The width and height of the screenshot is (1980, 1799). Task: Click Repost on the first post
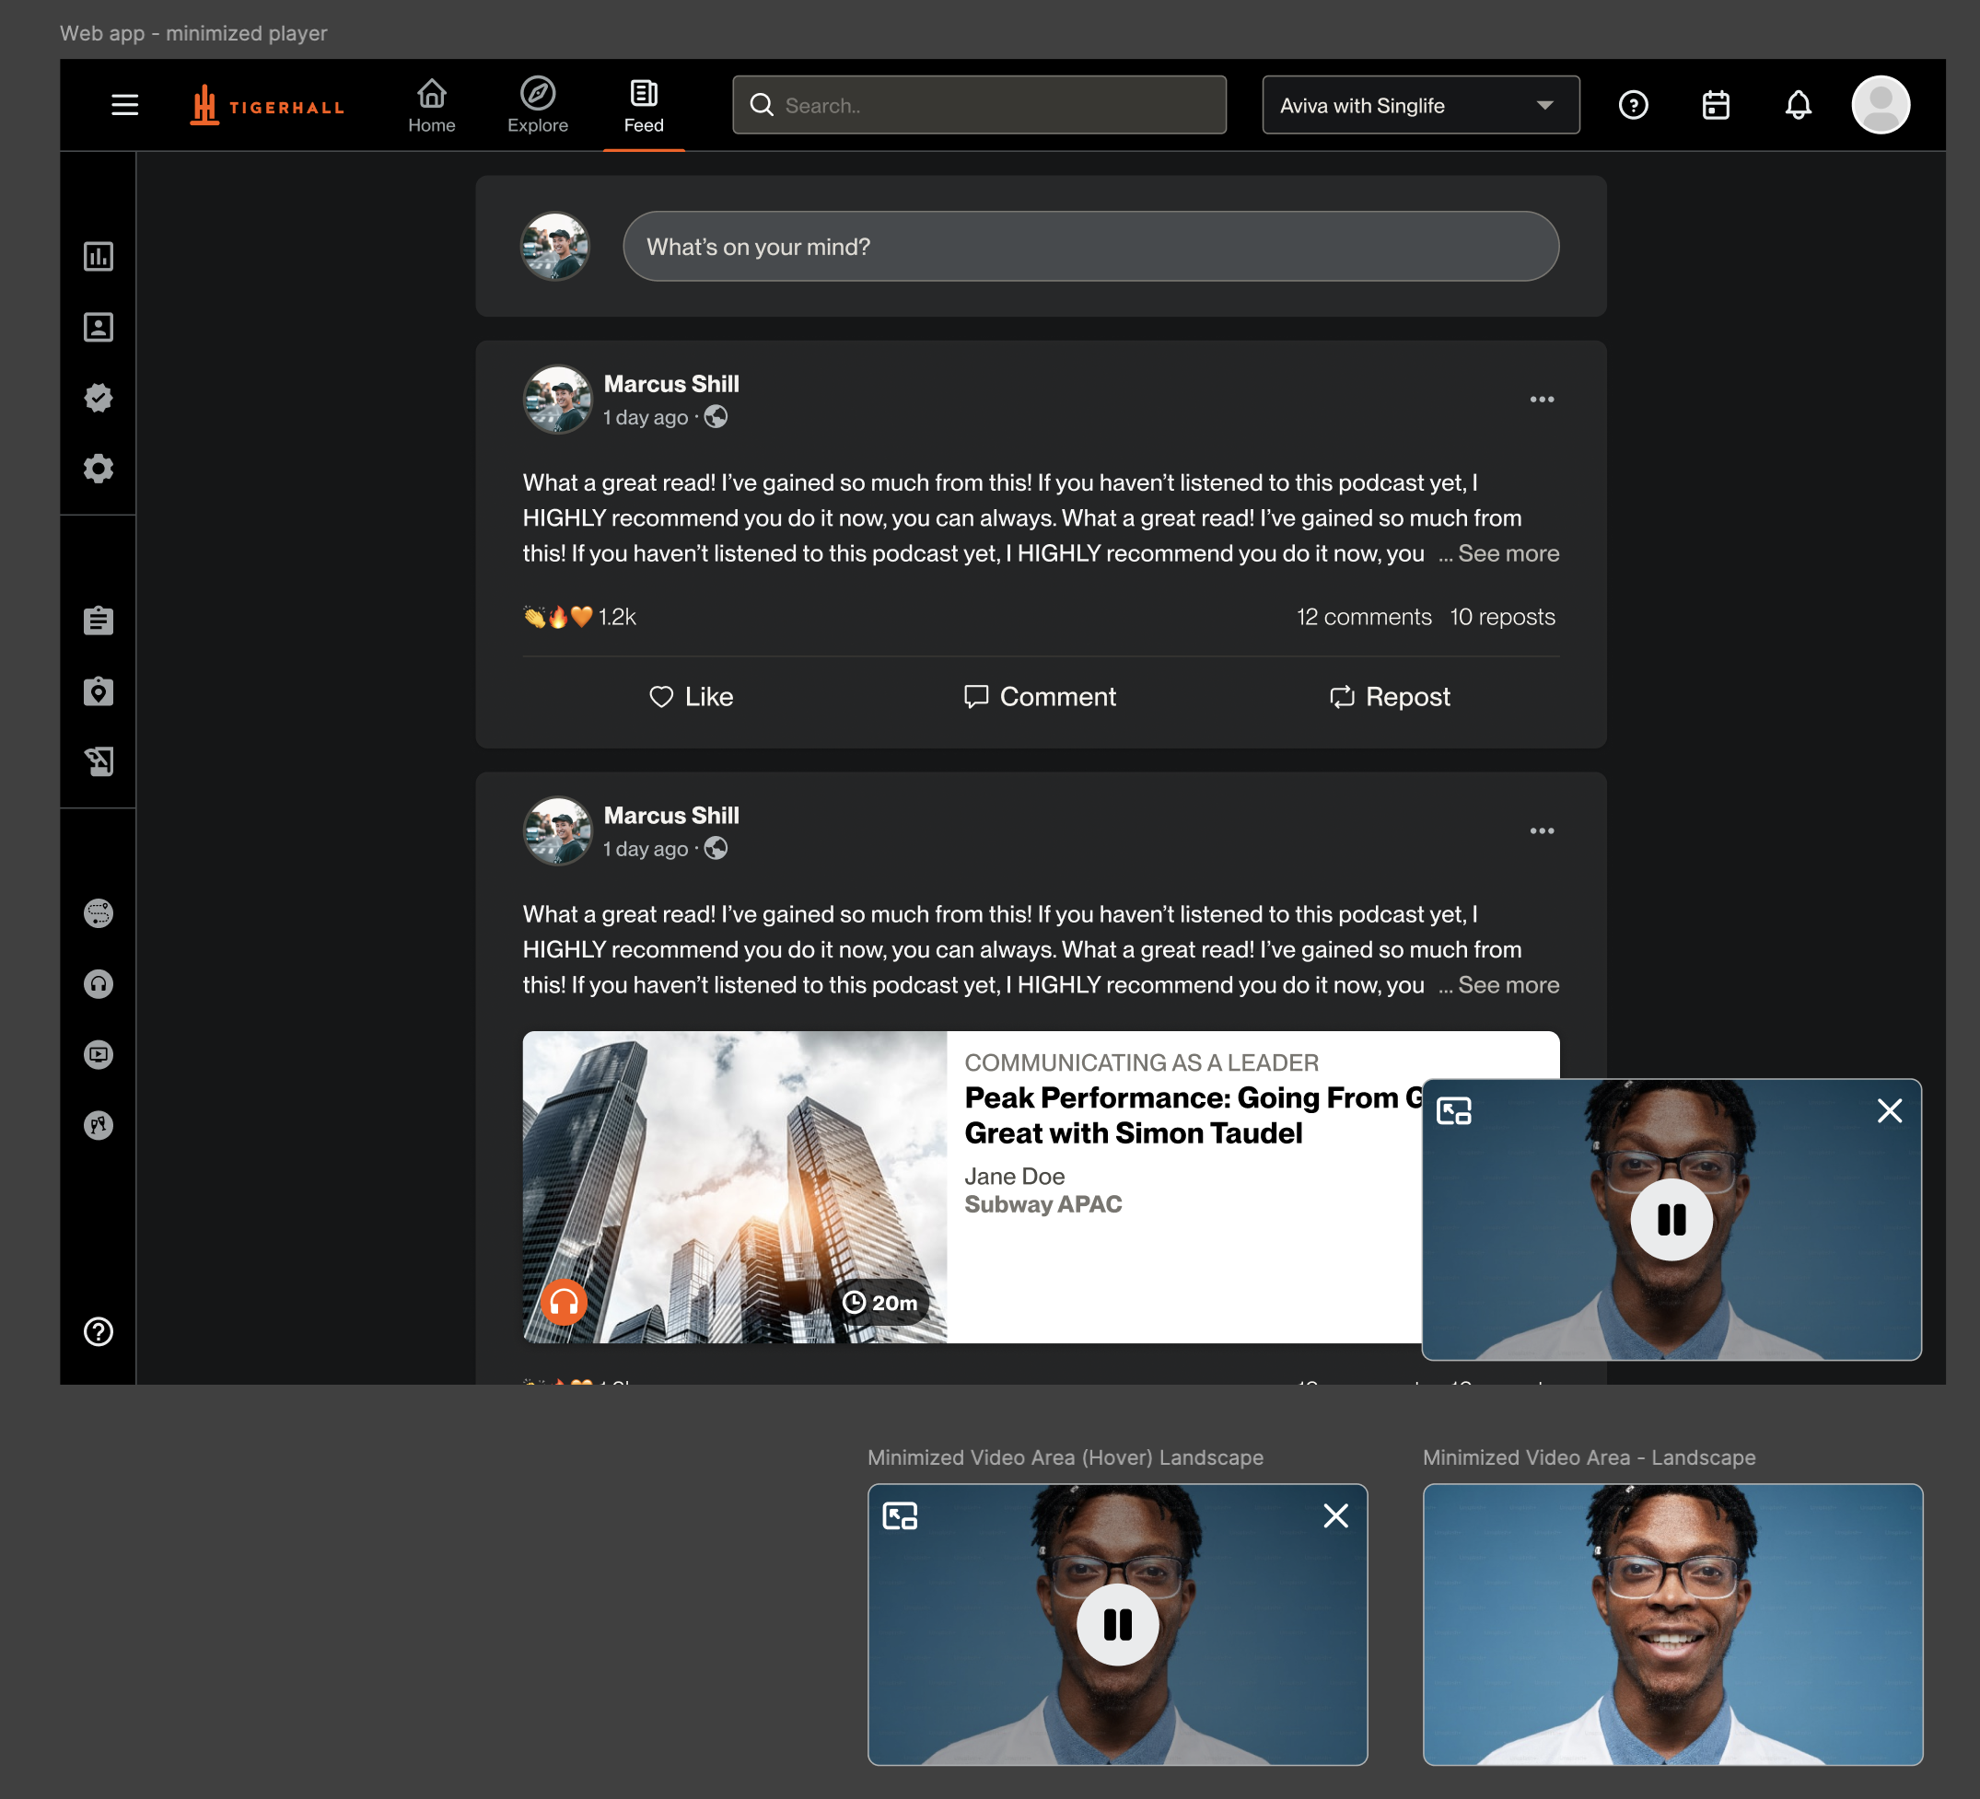click(x=1389, y=697)
